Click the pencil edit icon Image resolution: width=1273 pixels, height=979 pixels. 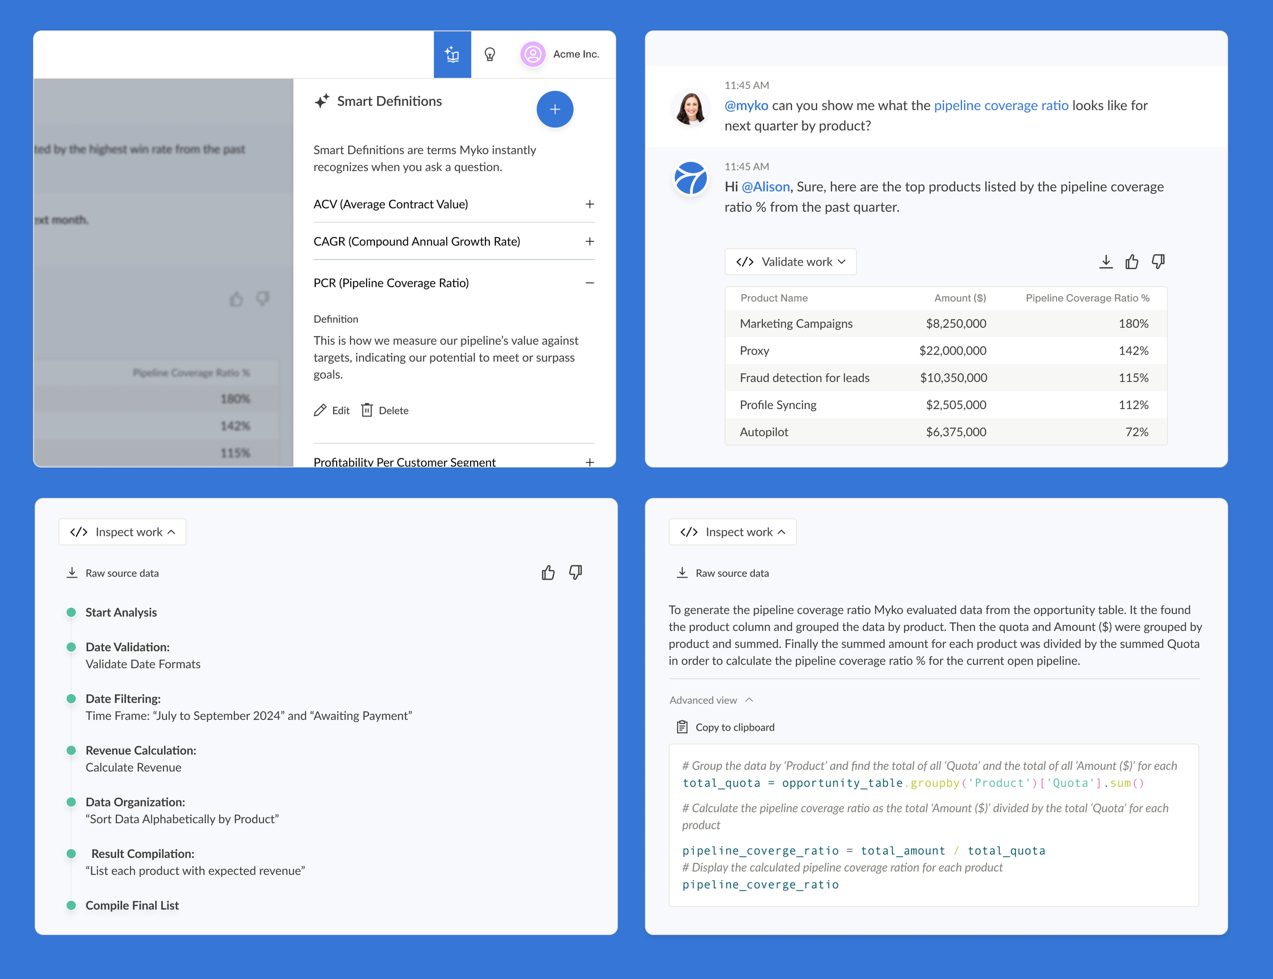320,410
